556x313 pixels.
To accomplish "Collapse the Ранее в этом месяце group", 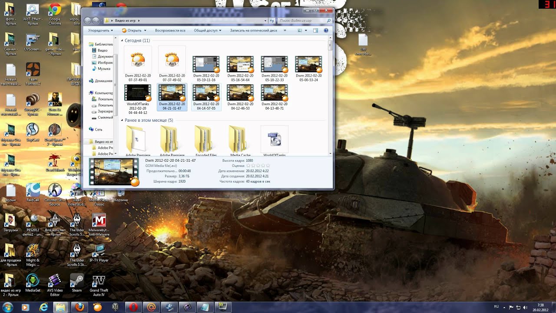I will [122, 120].
